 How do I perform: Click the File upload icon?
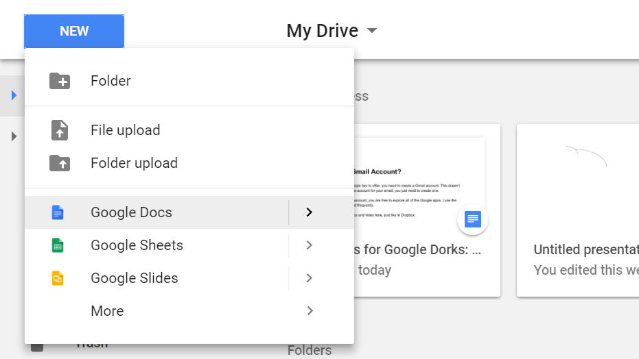pos(60,130)
